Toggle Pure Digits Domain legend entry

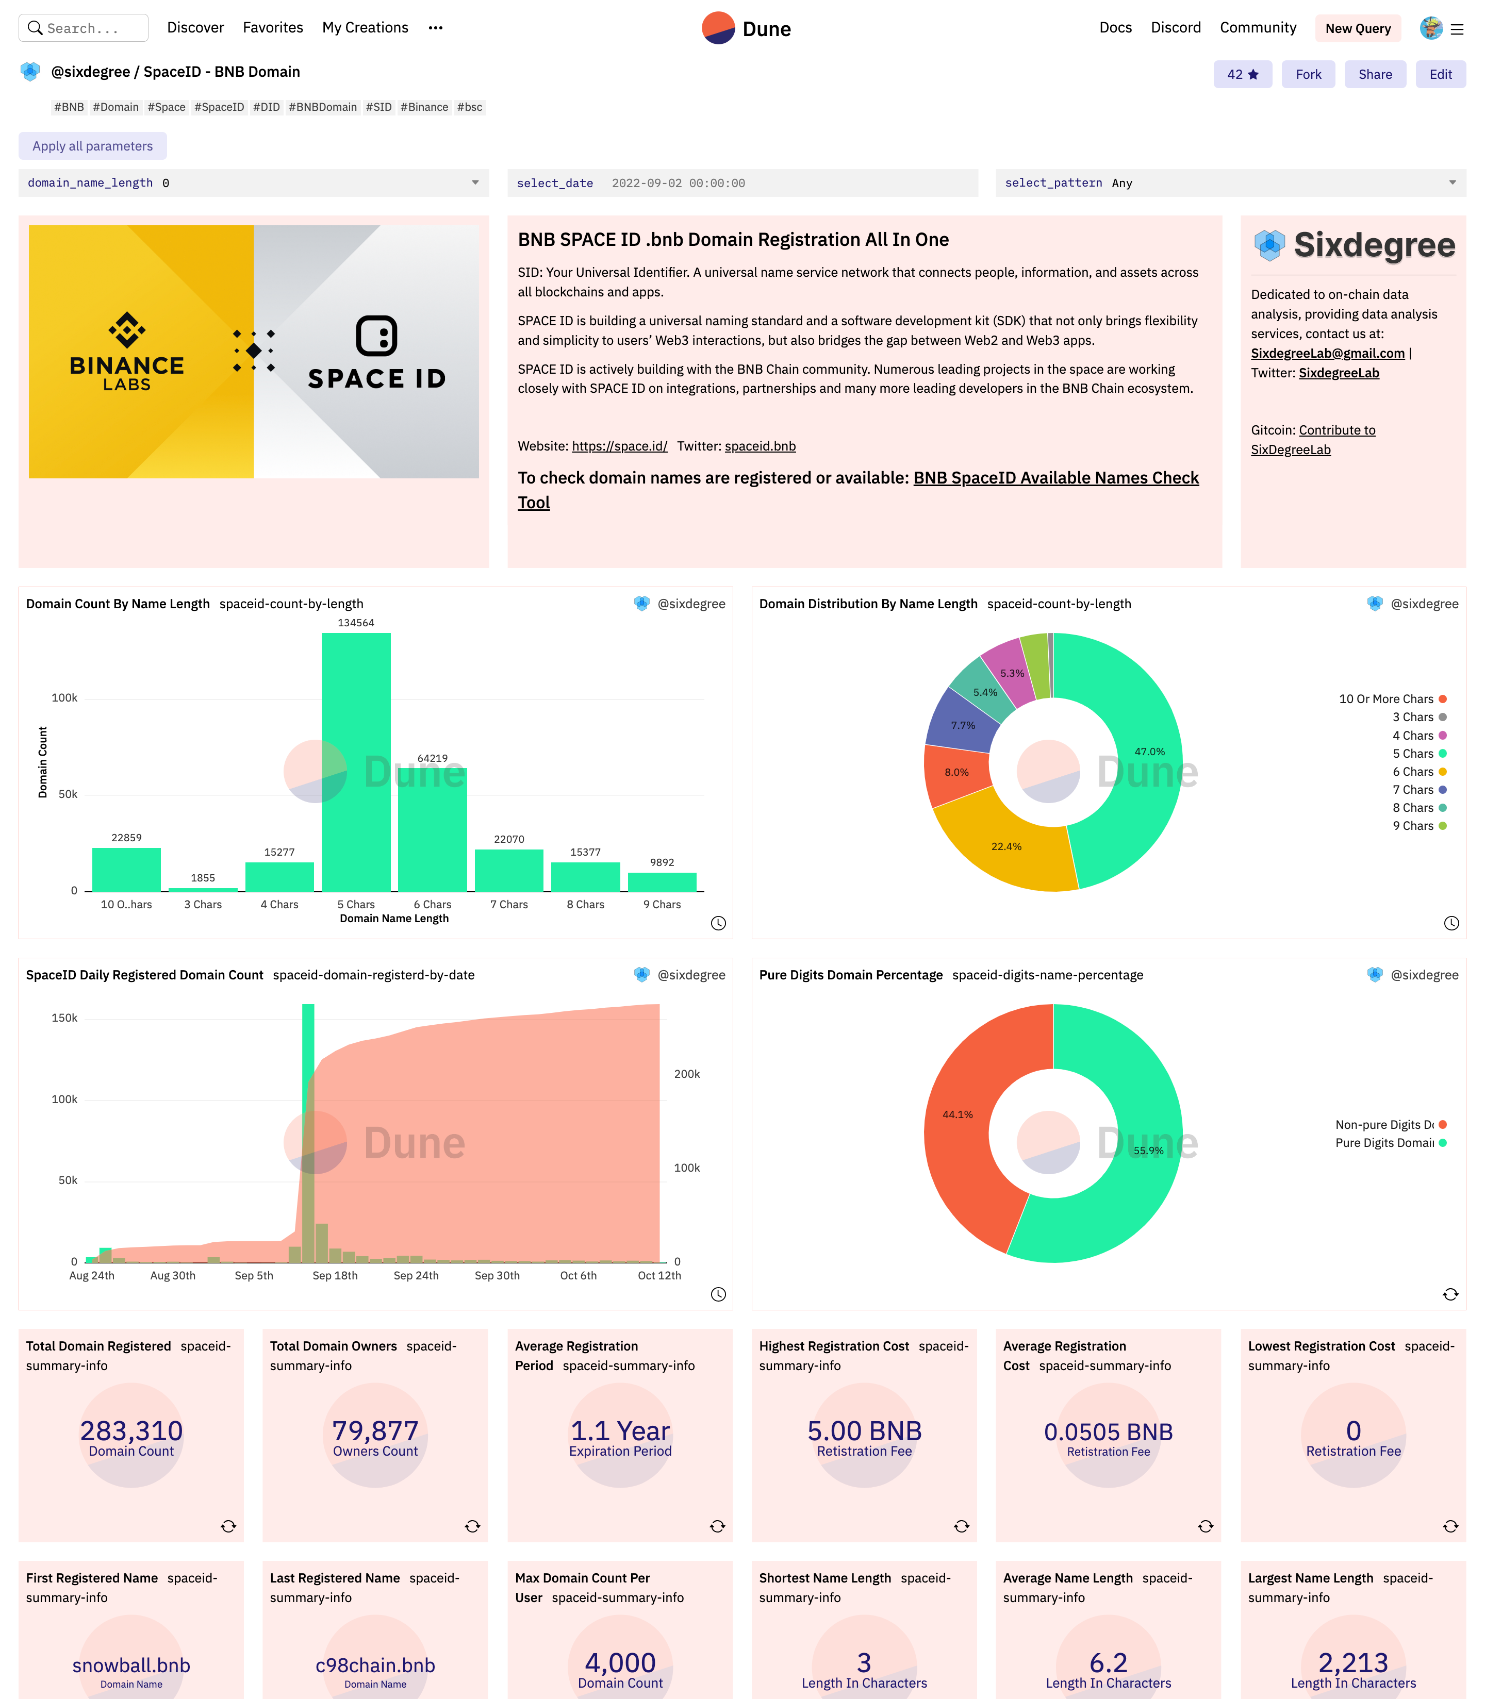(x=1384, y=1143)
